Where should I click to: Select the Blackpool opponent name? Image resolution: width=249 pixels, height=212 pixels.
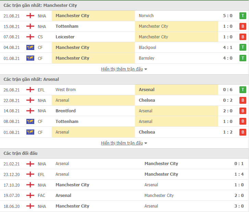tap(147, 48)
